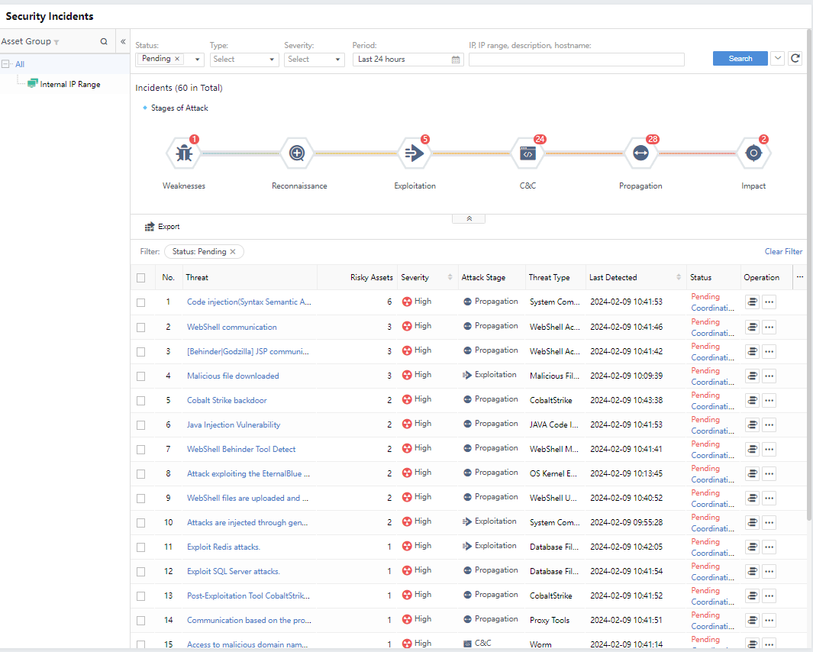Select checkbox for Cobalt Strike backdoor row
This screenshot has height=652, width=813.
point(140,401)
